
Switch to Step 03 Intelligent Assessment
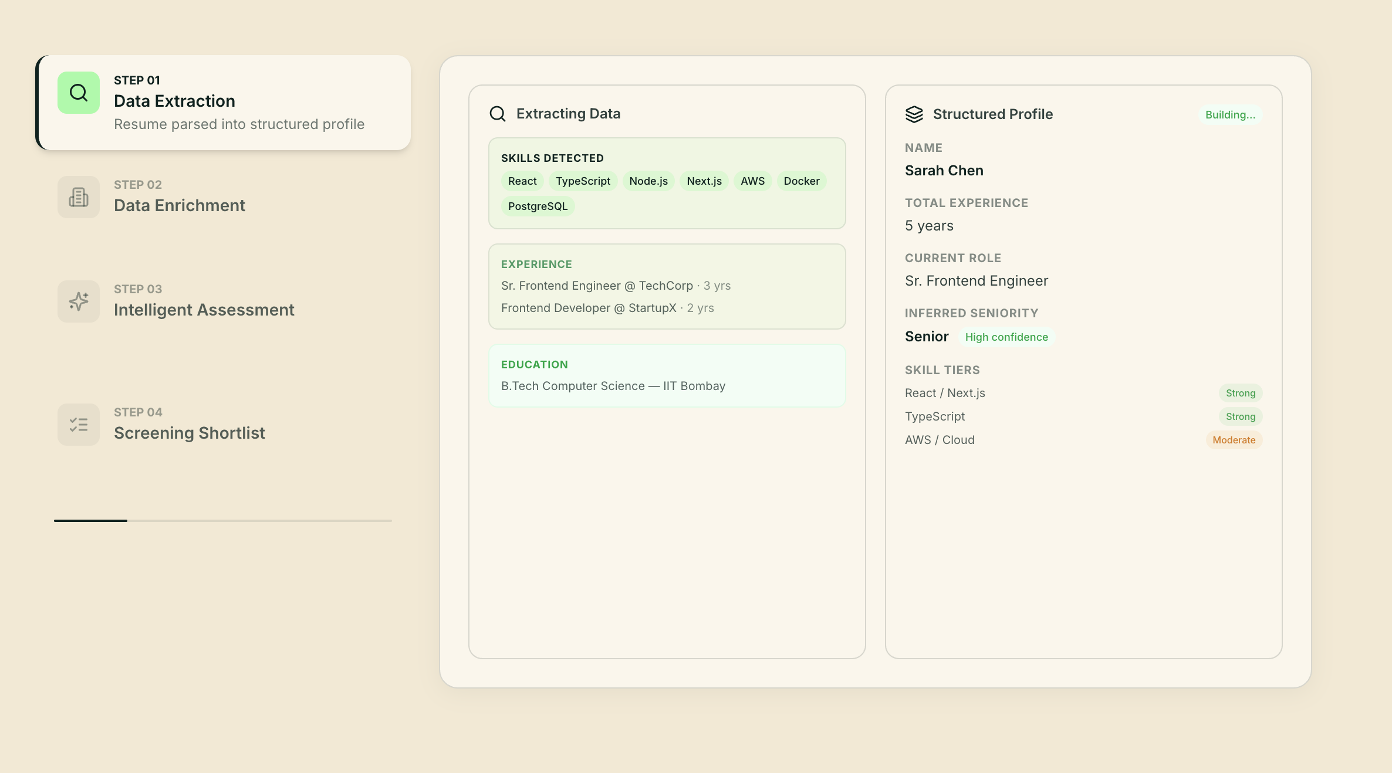point(223,301)
